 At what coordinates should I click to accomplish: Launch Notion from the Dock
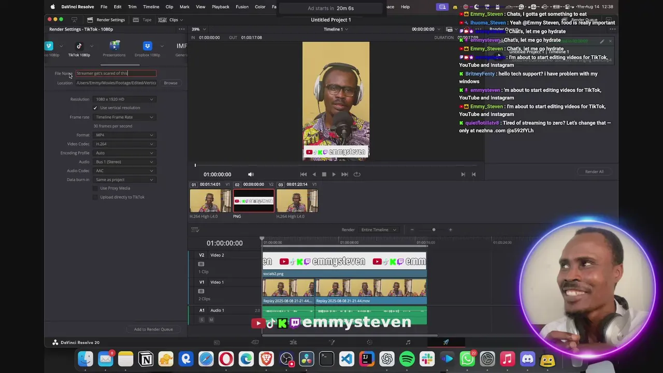(x=146, y=359)
